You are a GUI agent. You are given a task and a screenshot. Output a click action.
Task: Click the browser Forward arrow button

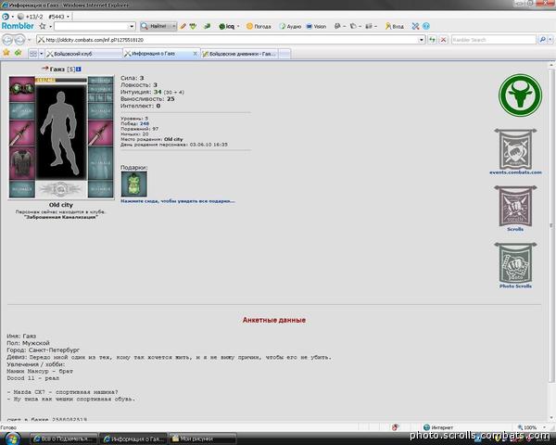(x=19, y=40)
